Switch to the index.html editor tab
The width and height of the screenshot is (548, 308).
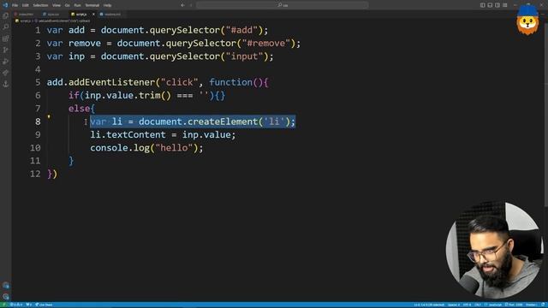point(25,15)
